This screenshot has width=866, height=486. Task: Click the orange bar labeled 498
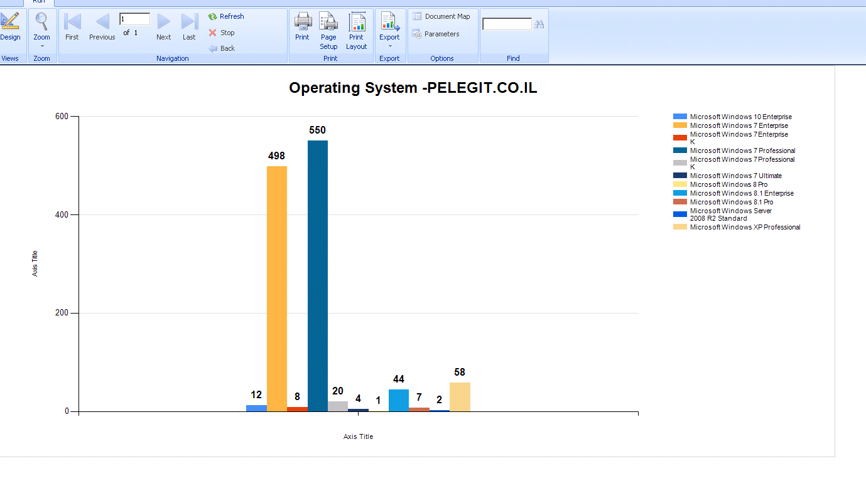point(277,288)
